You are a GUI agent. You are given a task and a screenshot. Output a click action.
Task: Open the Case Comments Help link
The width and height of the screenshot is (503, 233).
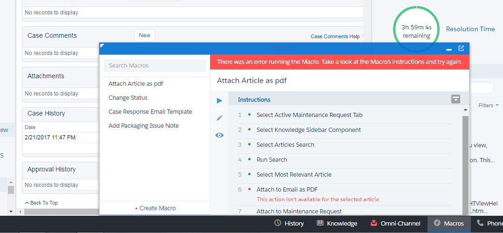[335, 37]
